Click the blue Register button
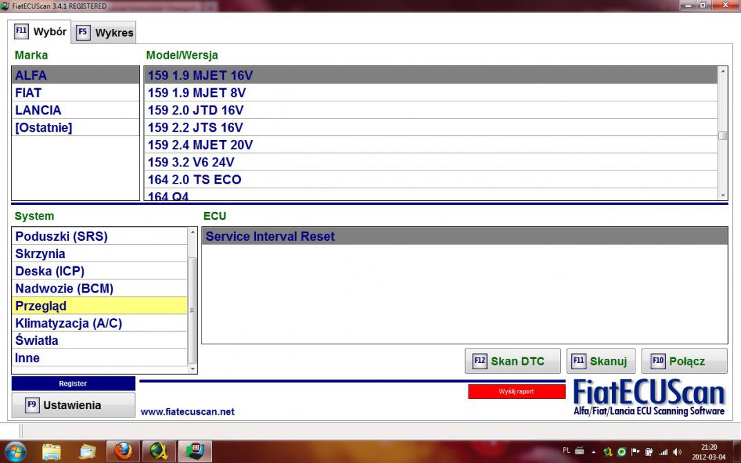This screenshot has width=741, height=463. pyautogui.click(x=73, y=384)
